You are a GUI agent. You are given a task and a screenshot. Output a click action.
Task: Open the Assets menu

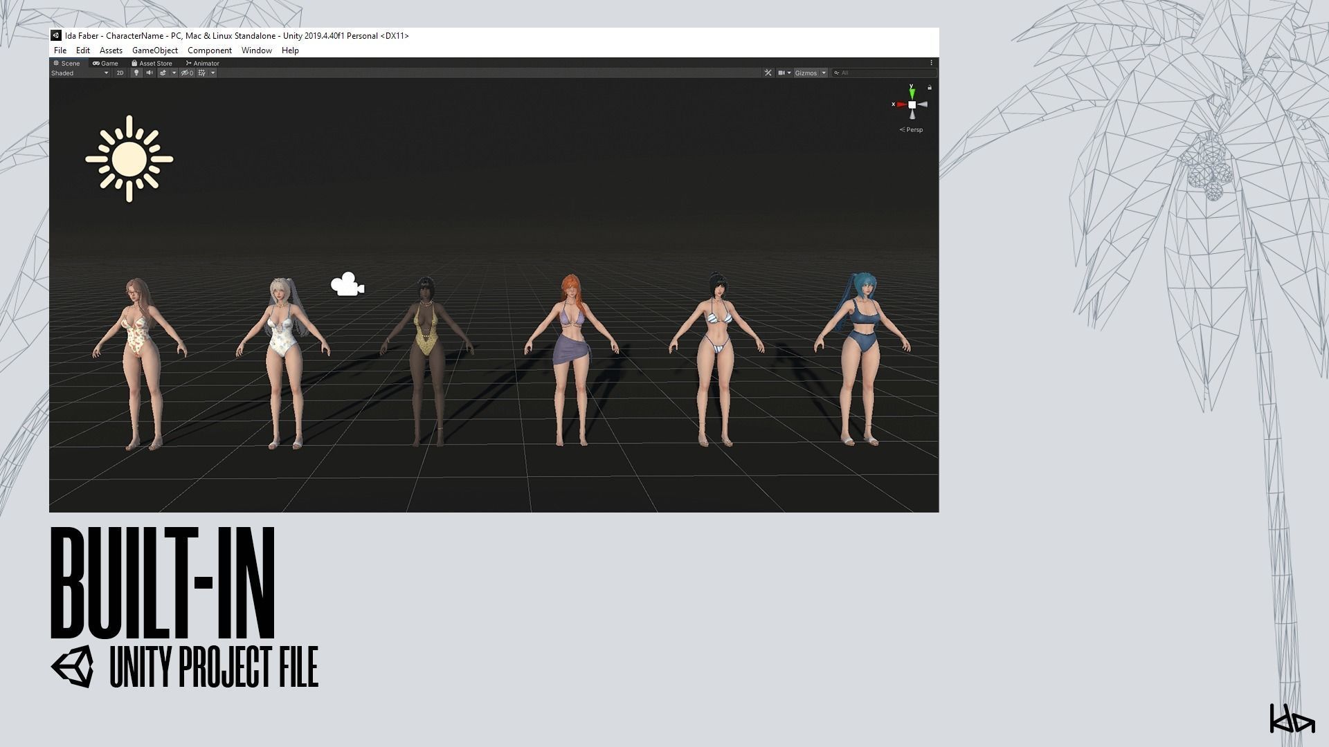point(111,50)
